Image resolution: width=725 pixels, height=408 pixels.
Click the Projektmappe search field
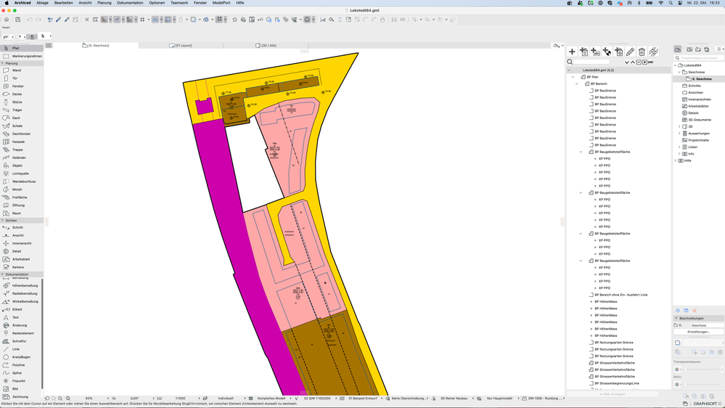tap(700, 58)
